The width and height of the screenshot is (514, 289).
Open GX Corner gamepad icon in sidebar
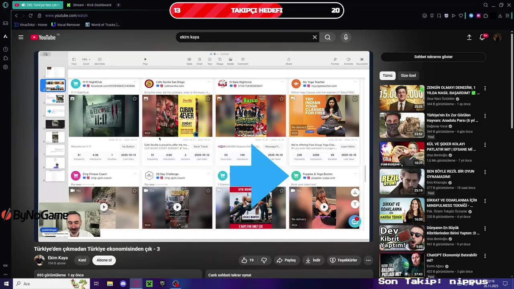[5, 23]
